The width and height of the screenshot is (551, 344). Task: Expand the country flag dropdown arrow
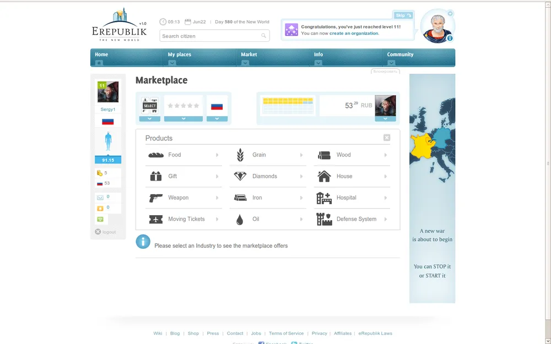[x=217, y=119]
